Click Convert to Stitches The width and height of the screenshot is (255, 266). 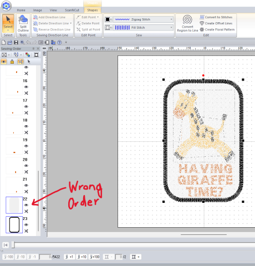coord(216,17)
